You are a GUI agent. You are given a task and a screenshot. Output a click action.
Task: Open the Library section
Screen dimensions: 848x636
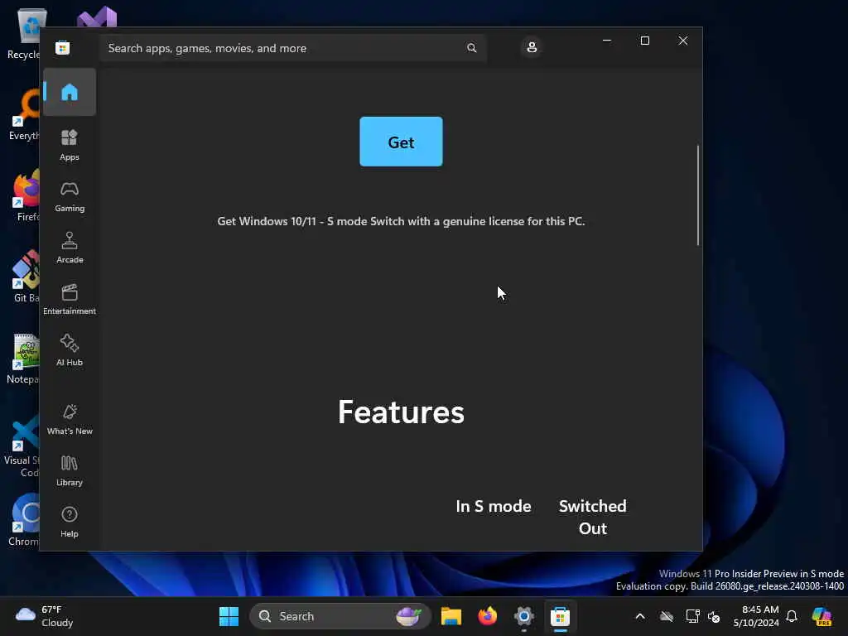tap(70, 470)
